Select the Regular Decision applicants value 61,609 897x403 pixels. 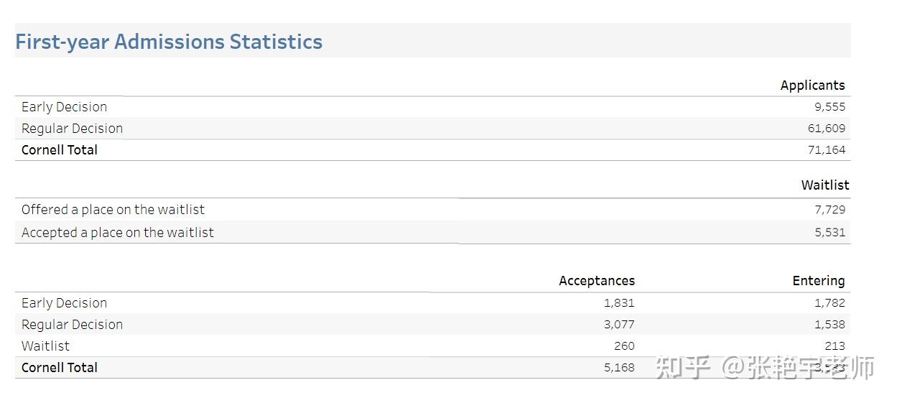tap(826, 128)
